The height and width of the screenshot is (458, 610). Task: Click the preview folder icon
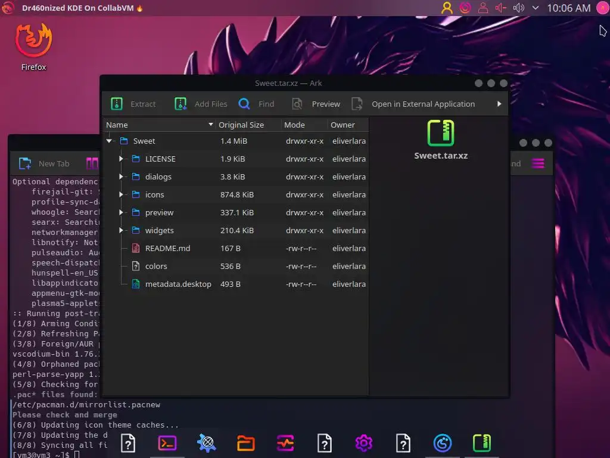pos(136,213)
